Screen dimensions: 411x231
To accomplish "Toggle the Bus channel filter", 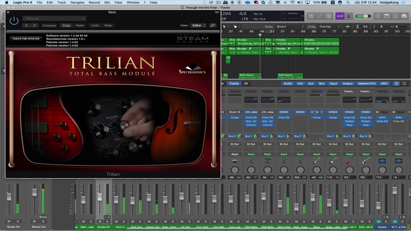I will 322,83.
